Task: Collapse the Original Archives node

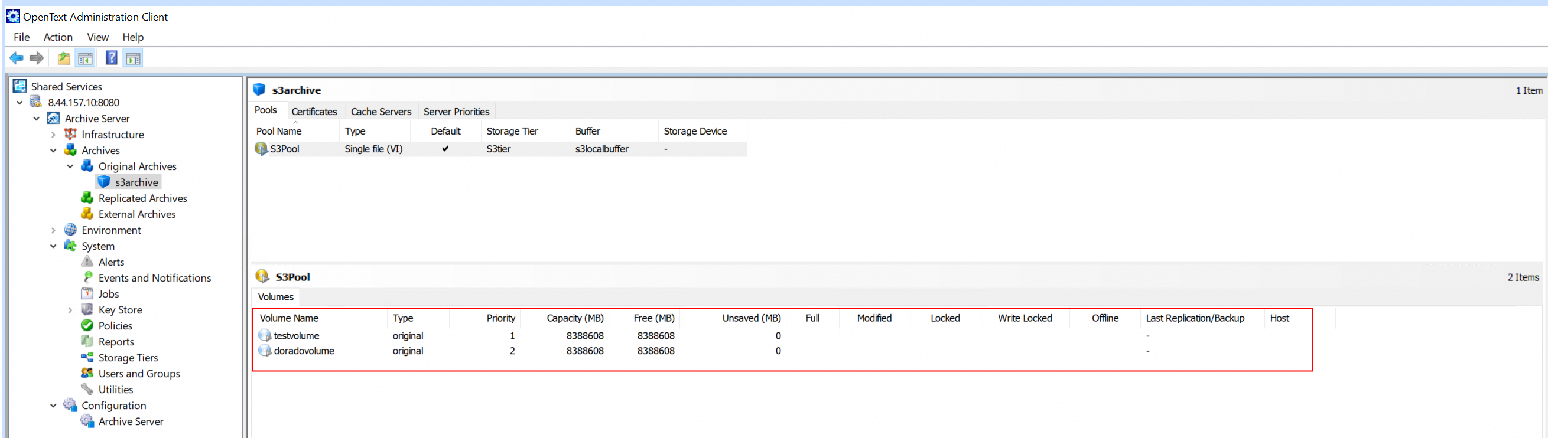Action: coord(70,167)
